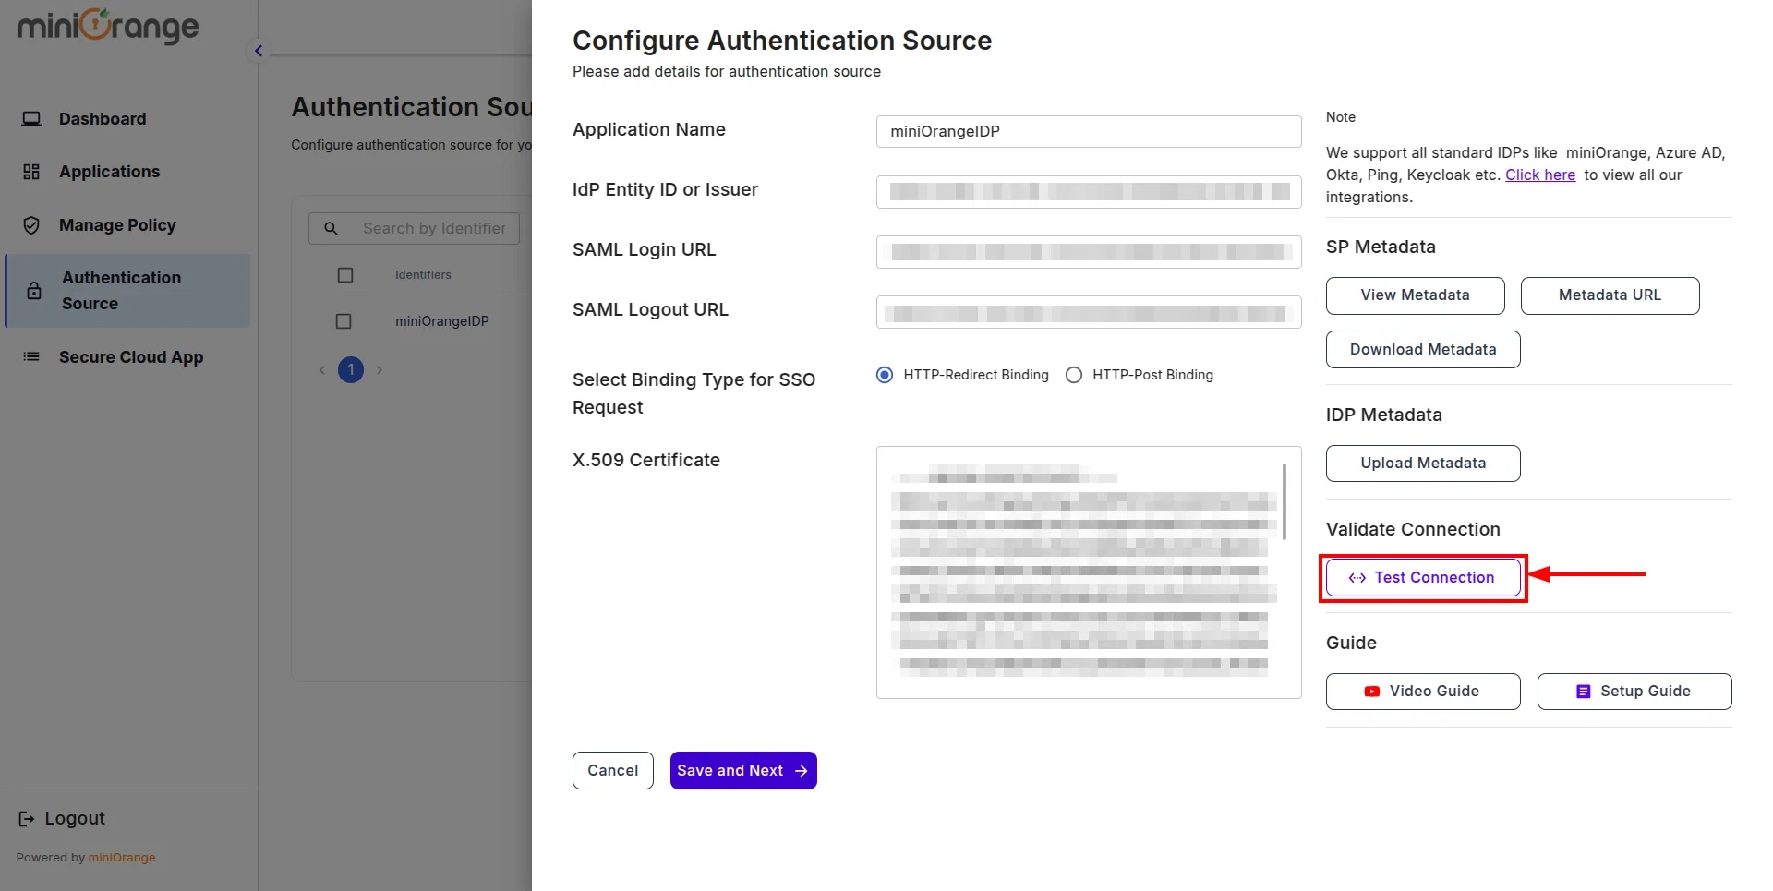Open Applications using its grid icon

(x=30, y=171)
